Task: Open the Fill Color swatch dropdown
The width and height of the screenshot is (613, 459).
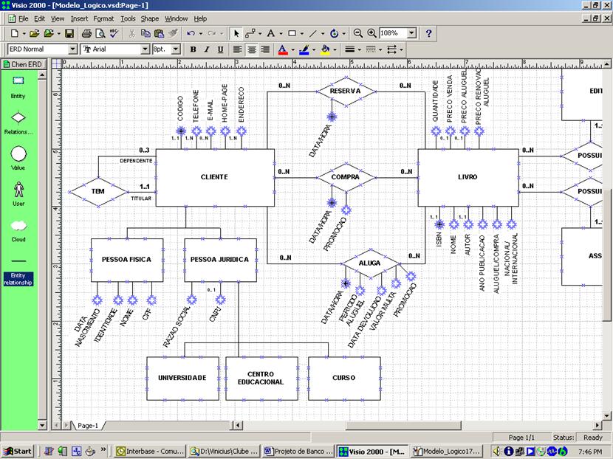Action: tap(335, 49)
